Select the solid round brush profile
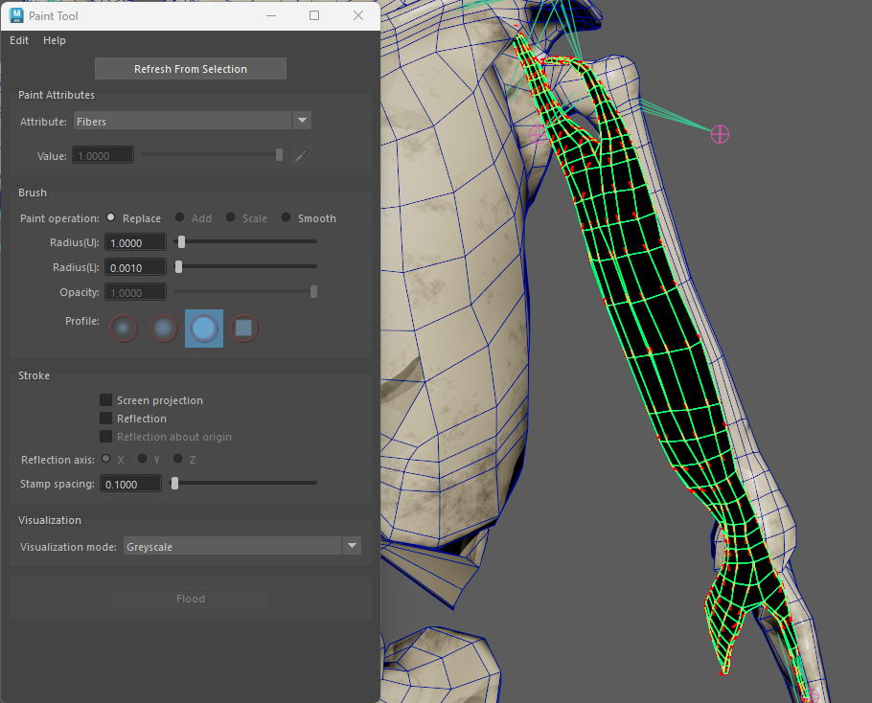 pyautogui.click(x=204, y=329)
